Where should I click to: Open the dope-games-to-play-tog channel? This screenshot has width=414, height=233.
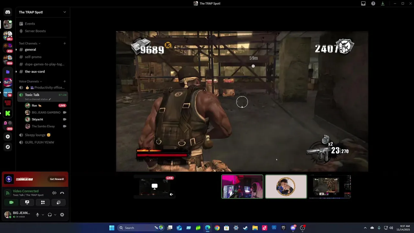(x=43, y=64)
